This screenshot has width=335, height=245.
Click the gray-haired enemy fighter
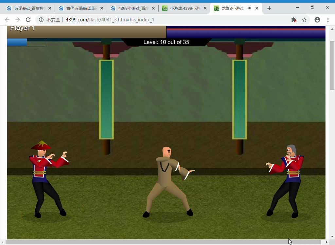pos(285,181)
